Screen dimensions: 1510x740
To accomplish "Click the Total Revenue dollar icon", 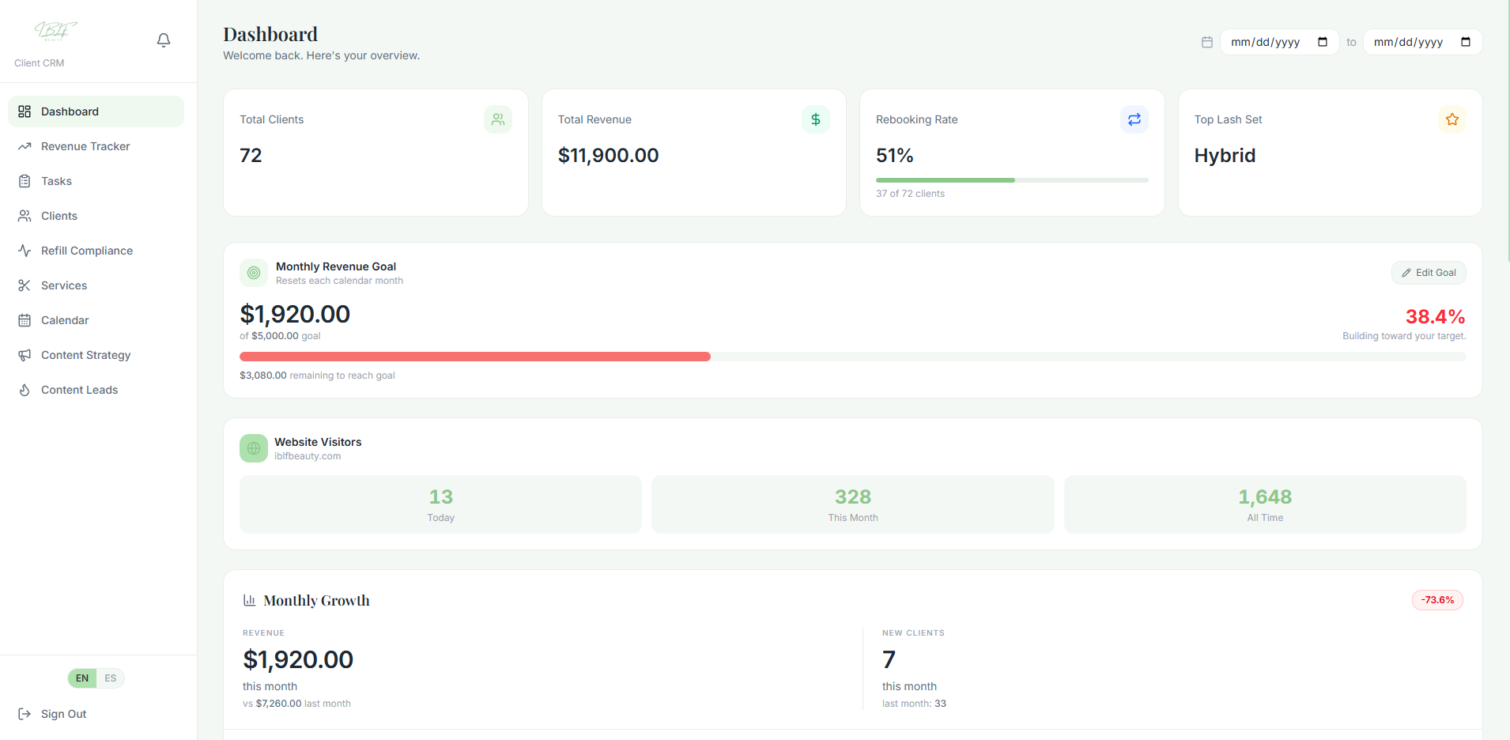I will tap(815, 119).
